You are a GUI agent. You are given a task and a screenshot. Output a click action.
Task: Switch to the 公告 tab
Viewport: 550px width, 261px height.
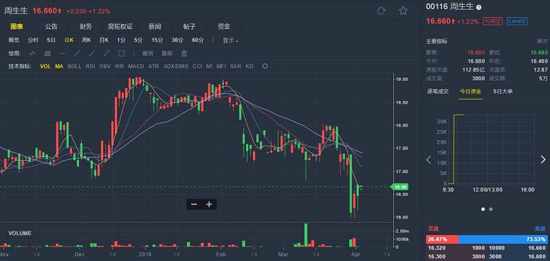pos(51,27)
